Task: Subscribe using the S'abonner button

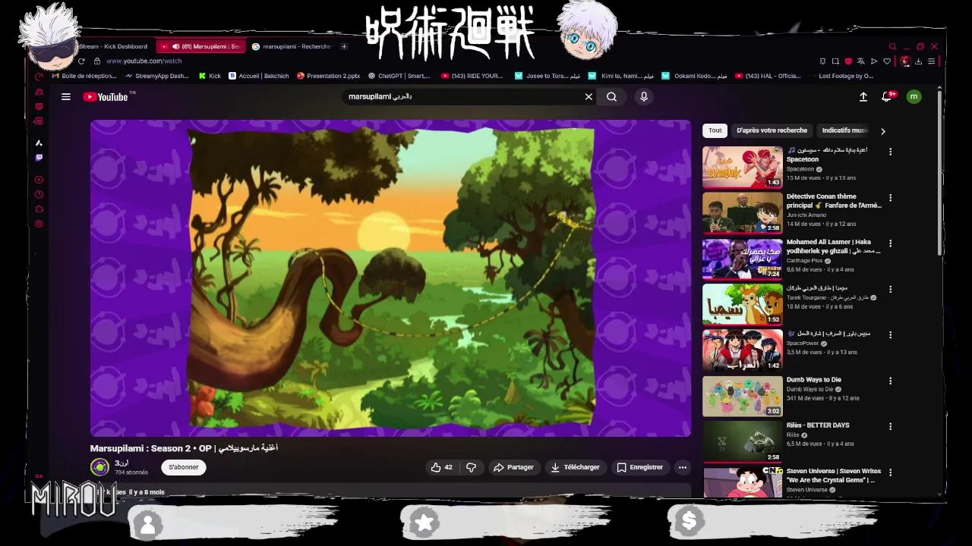Action: [183, 467]
